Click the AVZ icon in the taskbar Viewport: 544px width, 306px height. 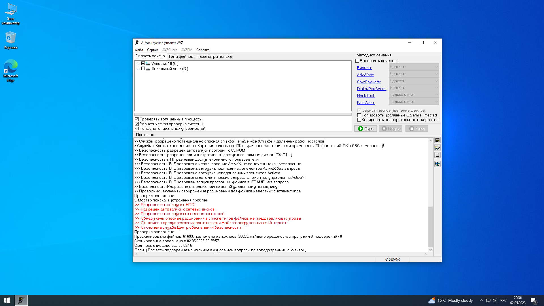[21, 300]
